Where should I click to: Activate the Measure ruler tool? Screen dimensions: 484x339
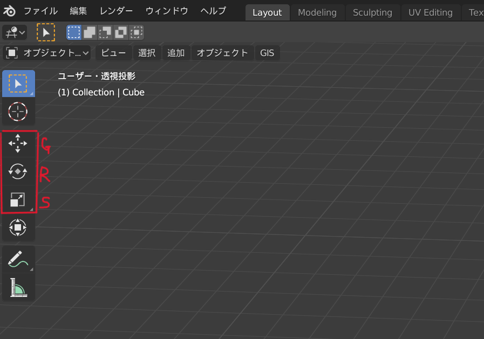(x=18, y=287)
